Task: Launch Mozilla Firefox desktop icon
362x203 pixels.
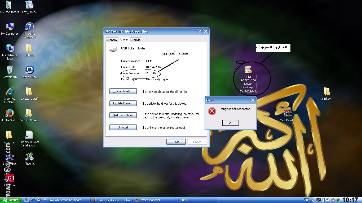Action: pyautogui.click(x=10, y=116)
